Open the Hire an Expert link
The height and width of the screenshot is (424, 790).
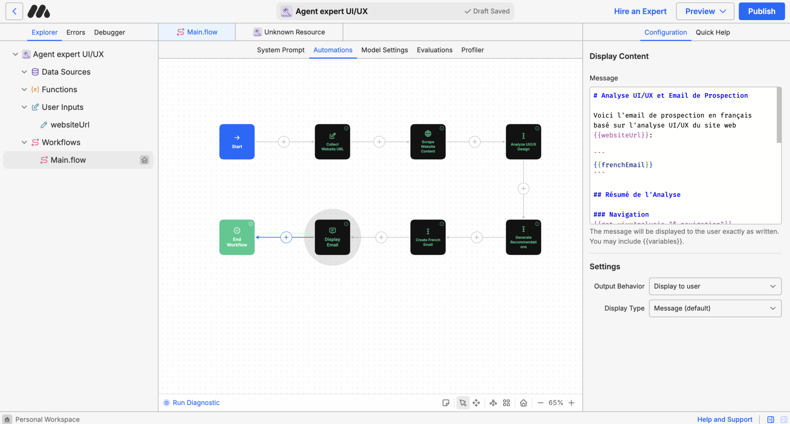pos(640,11)
